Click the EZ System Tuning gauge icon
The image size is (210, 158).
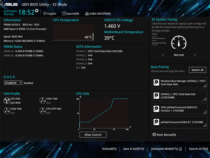click(179, 42)
